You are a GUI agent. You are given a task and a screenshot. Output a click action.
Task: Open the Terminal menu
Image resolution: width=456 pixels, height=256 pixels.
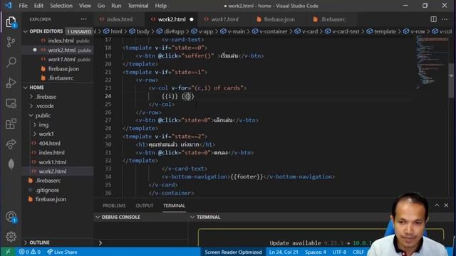coord(138,6)
